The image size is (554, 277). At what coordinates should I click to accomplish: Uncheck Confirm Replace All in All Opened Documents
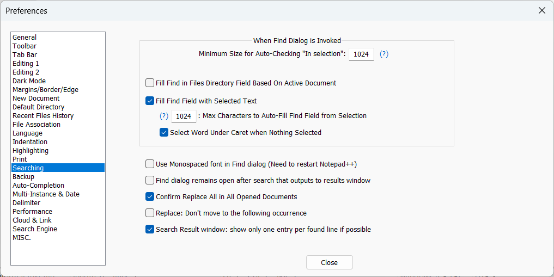point(150,196)
